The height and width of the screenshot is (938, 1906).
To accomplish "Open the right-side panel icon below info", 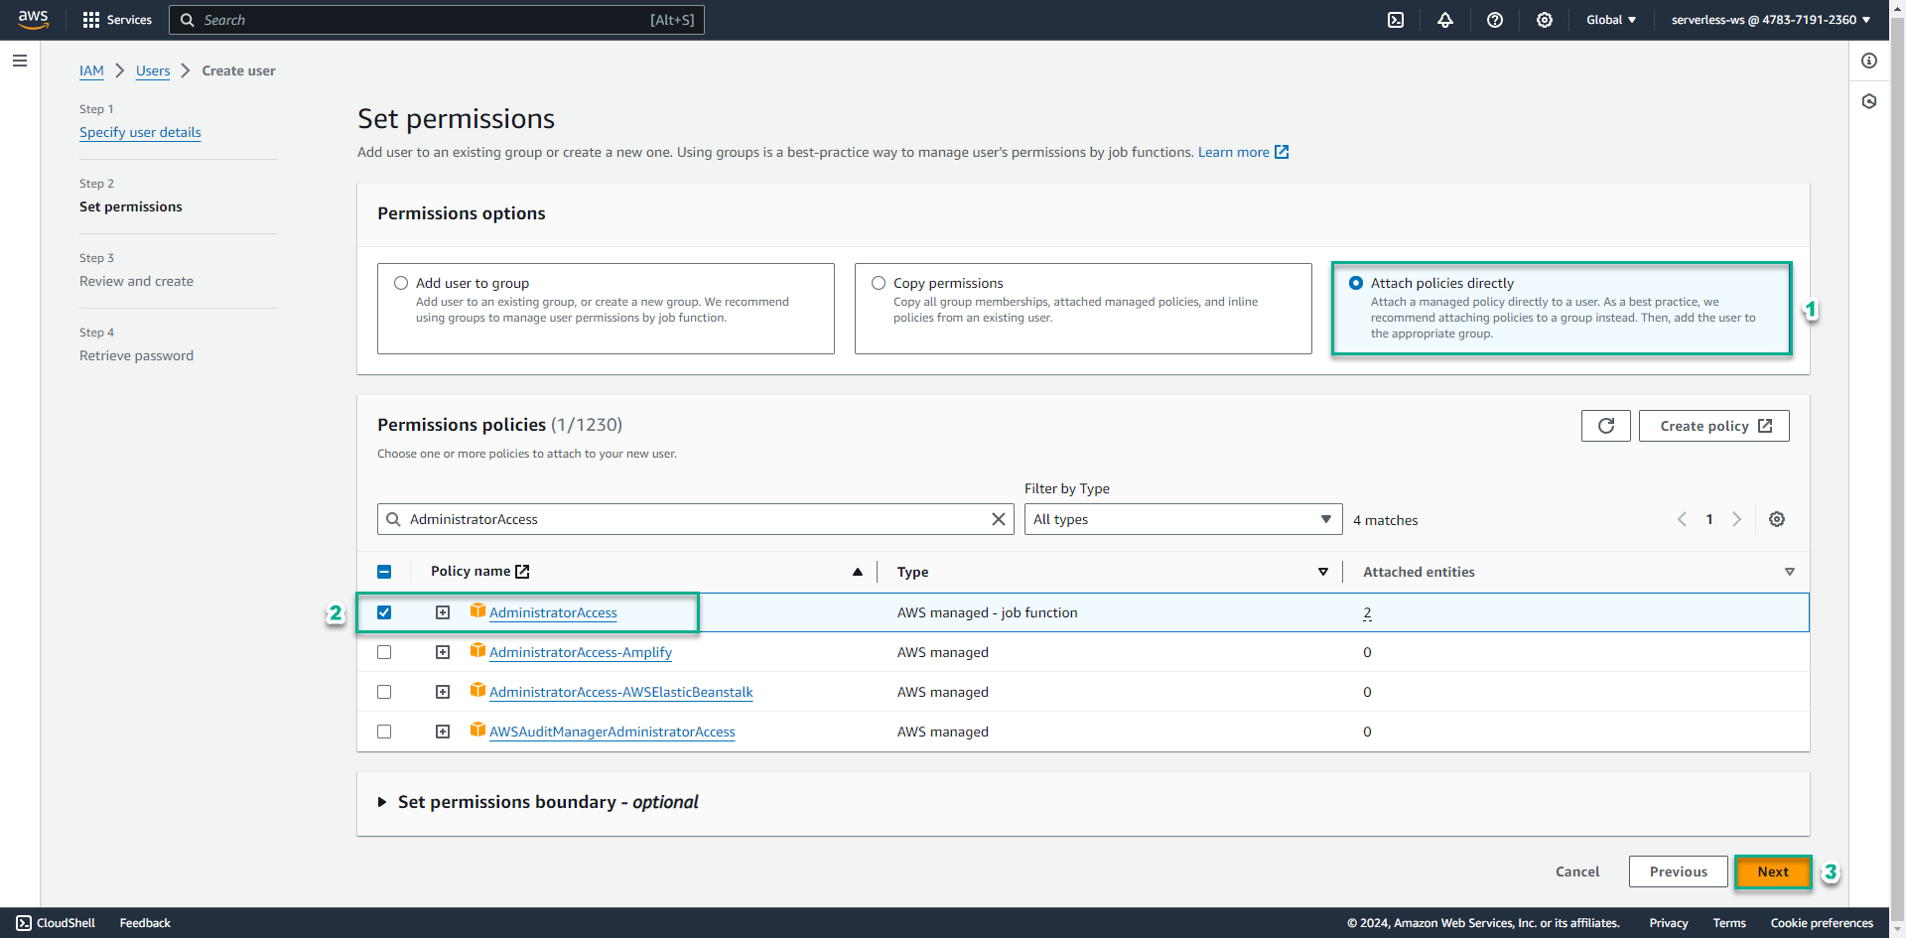I will point(1869,101).
